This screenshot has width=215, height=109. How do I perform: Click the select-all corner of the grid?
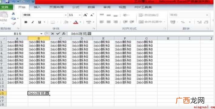(3, 38)
